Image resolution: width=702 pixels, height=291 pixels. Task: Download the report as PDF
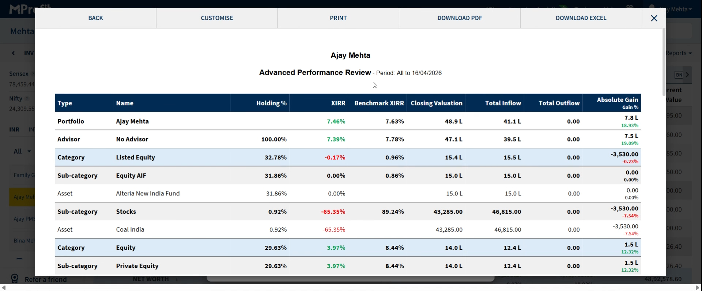460,18
